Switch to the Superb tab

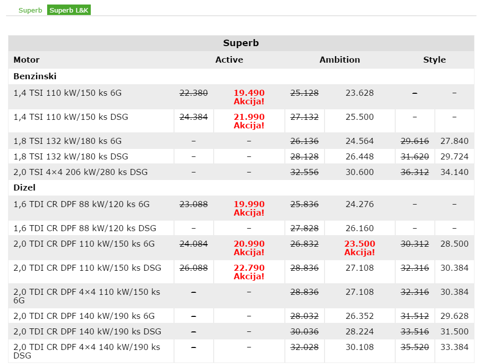tap(30, 10)
